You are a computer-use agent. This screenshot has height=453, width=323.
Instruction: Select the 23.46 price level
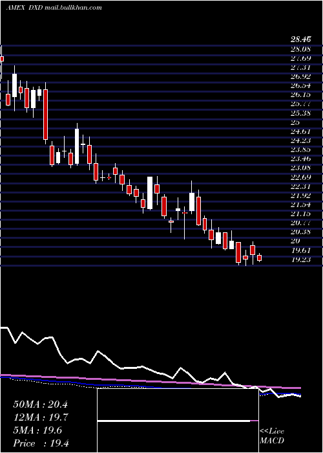tap(300, 159)
